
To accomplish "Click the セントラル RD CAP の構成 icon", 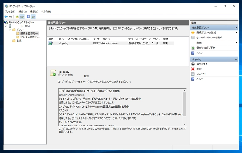I will point(193,38).
